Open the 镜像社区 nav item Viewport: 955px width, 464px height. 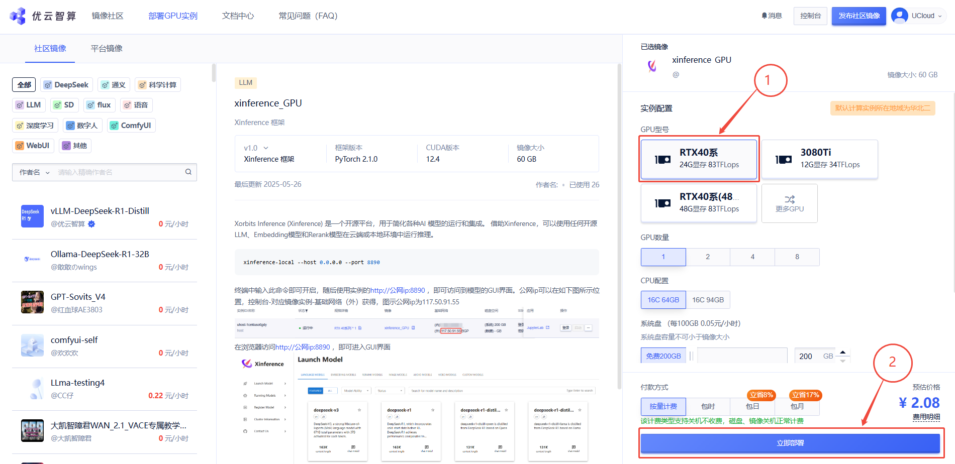pyautogui.click(x=108, y=16)
